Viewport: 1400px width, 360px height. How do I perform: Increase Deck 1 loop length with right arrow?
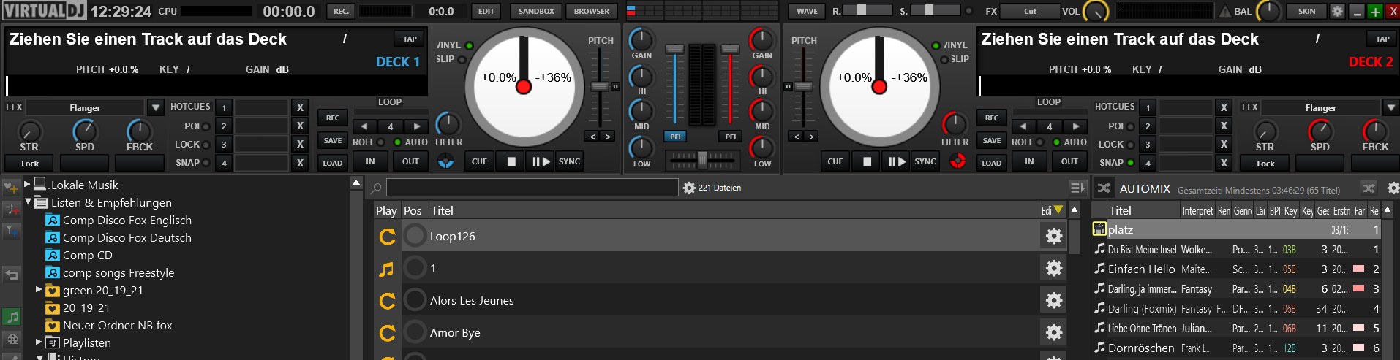[x=416, y=126]
